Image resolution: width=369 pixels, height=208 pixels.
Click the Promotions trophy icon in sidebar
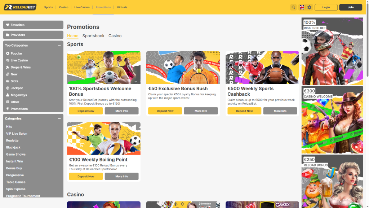[8, 109]
